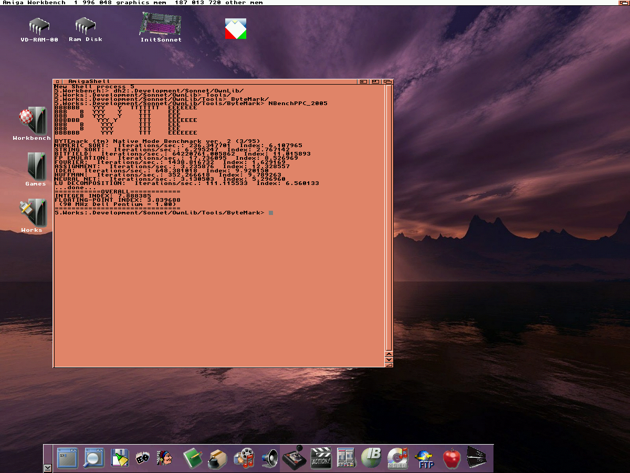Click the FOURIER result line

[x=170, y=162]
